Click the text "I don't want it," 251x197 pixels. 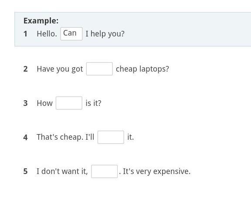point(62,171)
